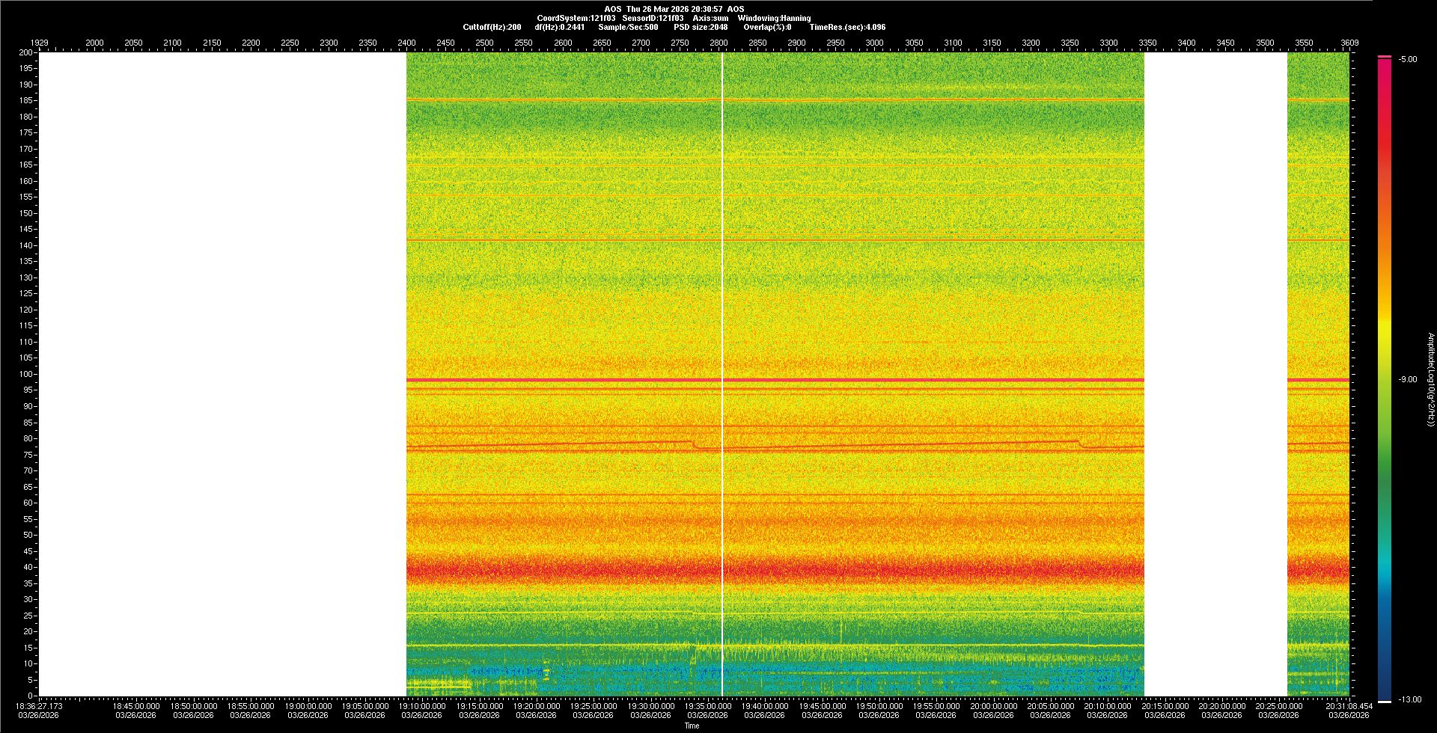Click the Sample/Sec:500 header value
This screenshot has height=733, width=1437.
pyautogui.click(x=628, y=27)
